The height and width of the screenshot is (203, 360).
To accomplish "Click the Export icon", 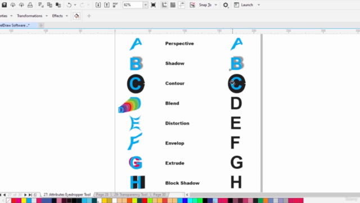I will coord(107,5).
